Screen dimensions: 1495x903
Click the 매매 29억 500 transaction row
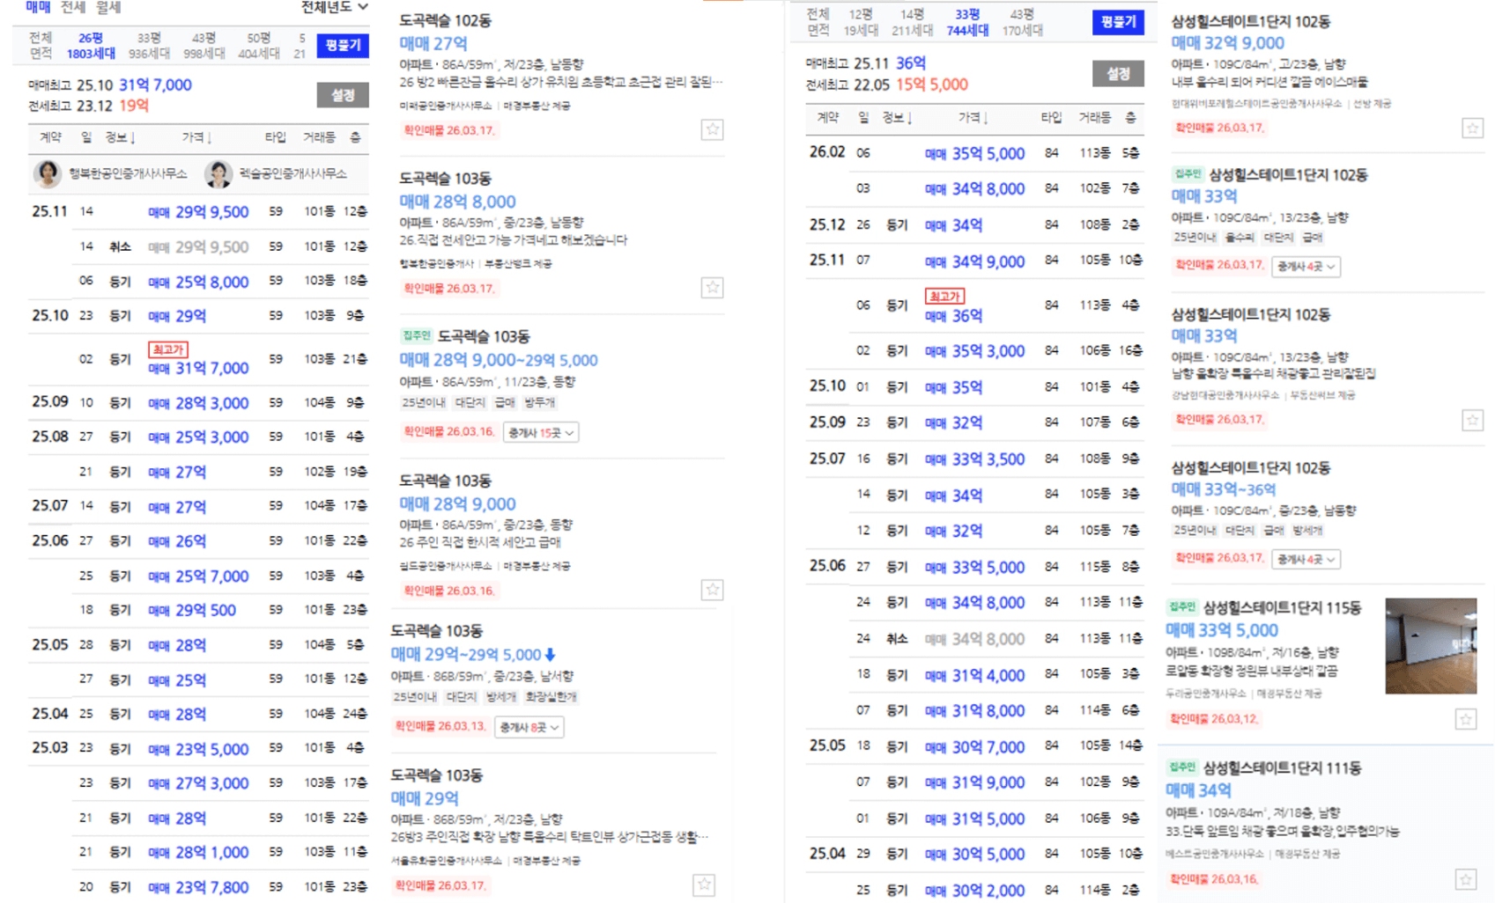coord(198,610)
